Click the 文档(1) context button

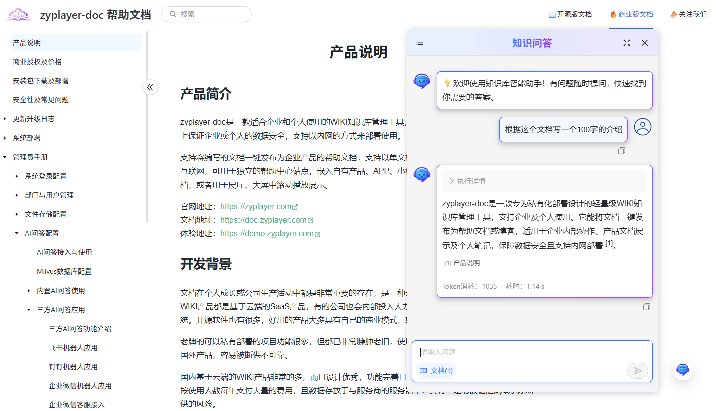(x=436, y=371)
